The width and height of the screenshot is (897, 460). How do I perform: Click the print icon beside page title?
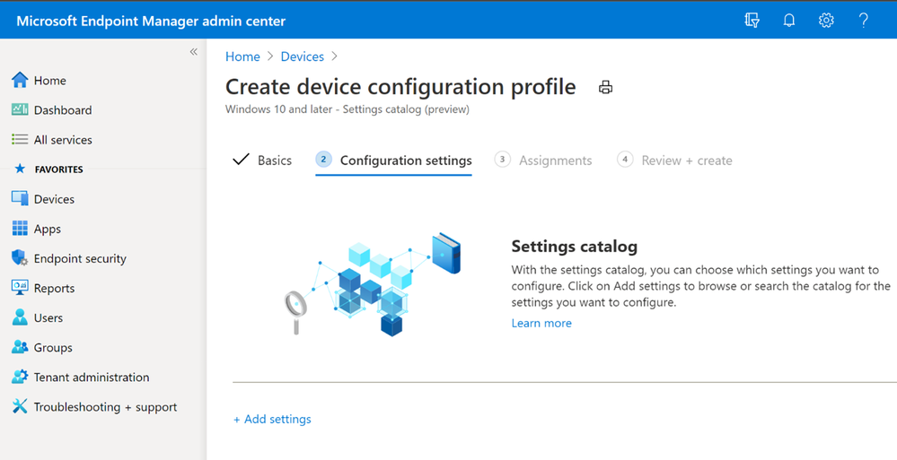click(605, 88)
